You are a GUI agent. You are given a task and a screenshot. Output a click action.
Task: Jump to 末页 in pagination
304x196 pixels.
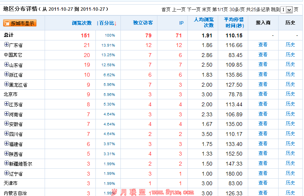pyautogui.click(x=206, y=10)
